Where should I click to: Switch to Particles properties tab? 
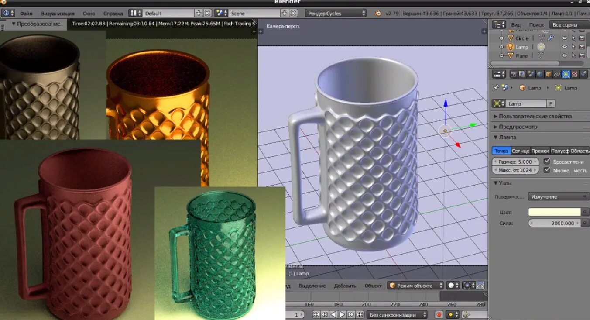(x=583, y=74)
